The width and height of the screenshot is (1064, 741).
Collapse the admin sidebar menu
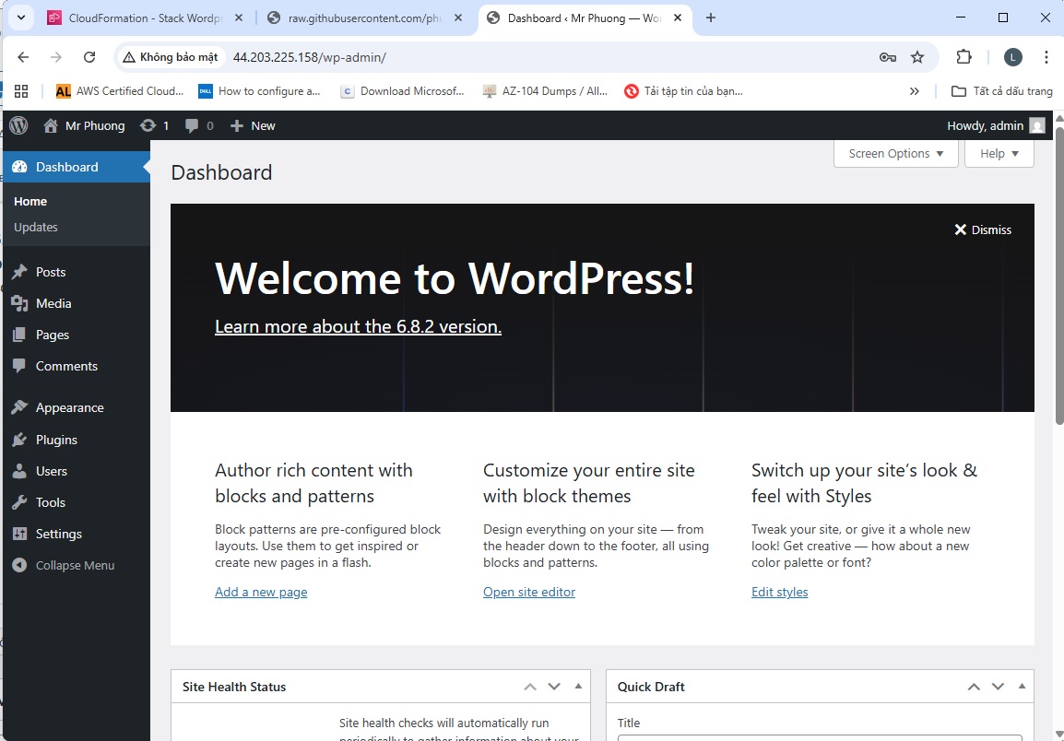tap(75, 565)
